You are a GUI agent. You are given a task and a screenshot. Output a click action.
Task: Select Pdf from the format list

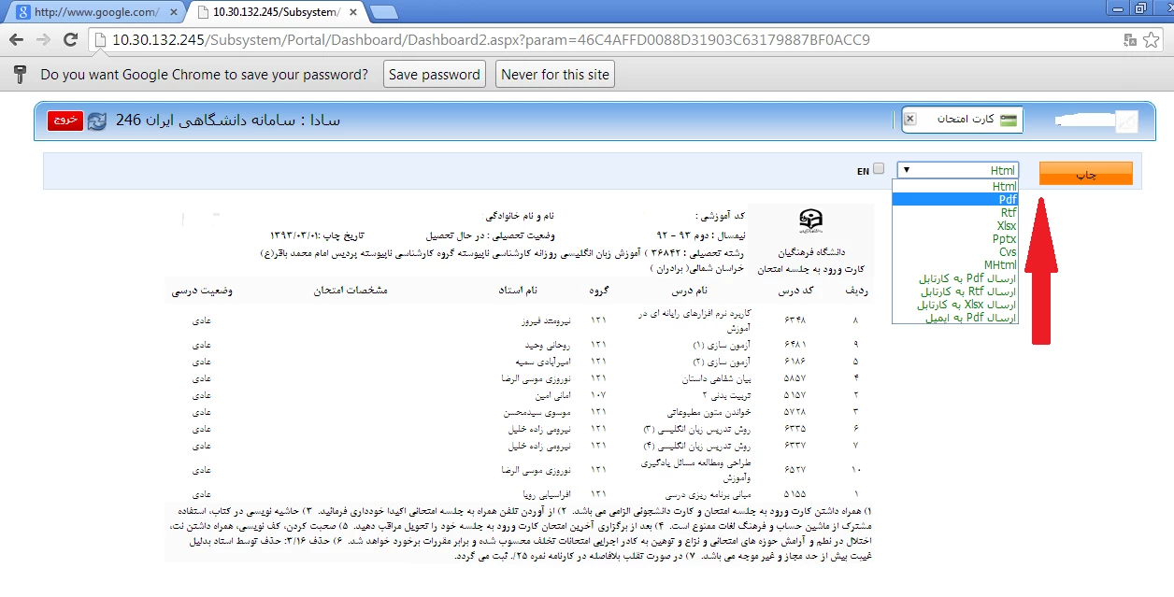[1007, 199]
